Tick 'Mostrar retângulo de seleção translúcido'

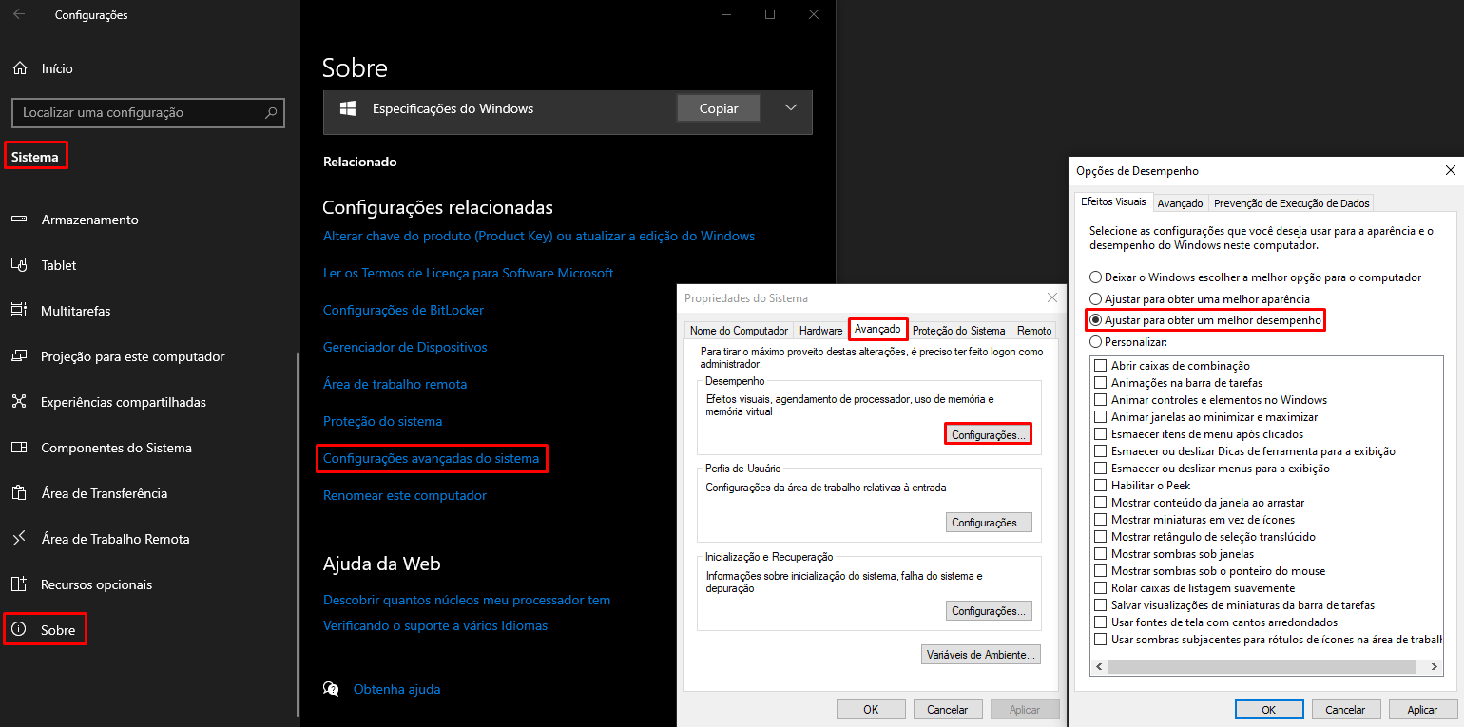click(x=1101, y=537)
